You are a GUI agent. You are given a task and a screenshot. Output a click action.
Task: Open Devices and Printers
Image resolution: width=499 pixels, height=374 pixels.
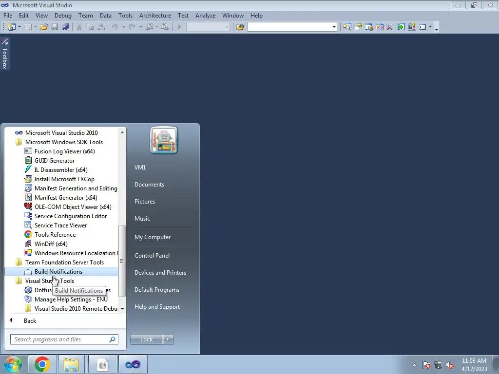click(160, 273)
